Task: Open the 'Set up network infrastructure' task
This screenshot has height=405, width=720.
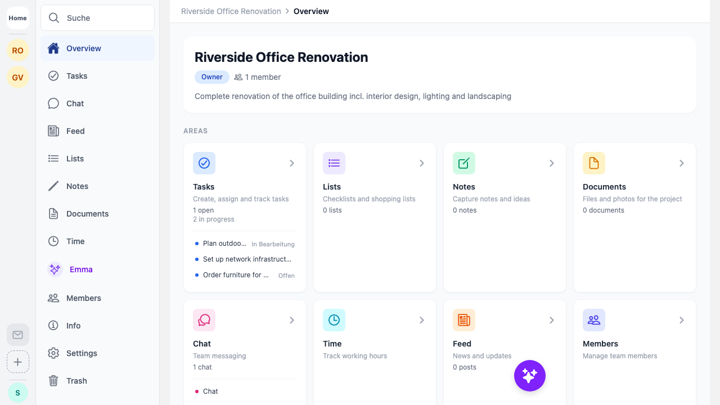Action: click(x=247, y=259)
